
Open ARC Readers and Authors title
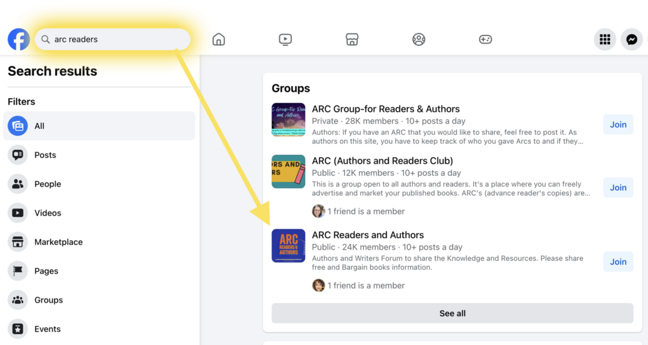point(368,235)
